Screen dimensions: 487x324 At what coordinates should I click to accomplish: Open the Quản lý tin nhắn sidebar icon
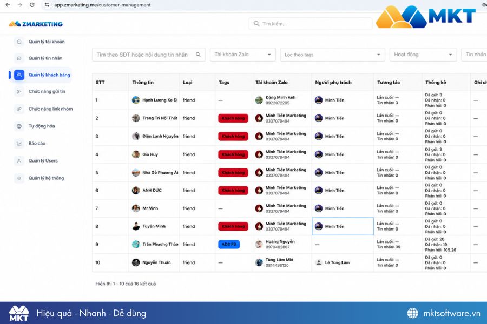point(19,58)
